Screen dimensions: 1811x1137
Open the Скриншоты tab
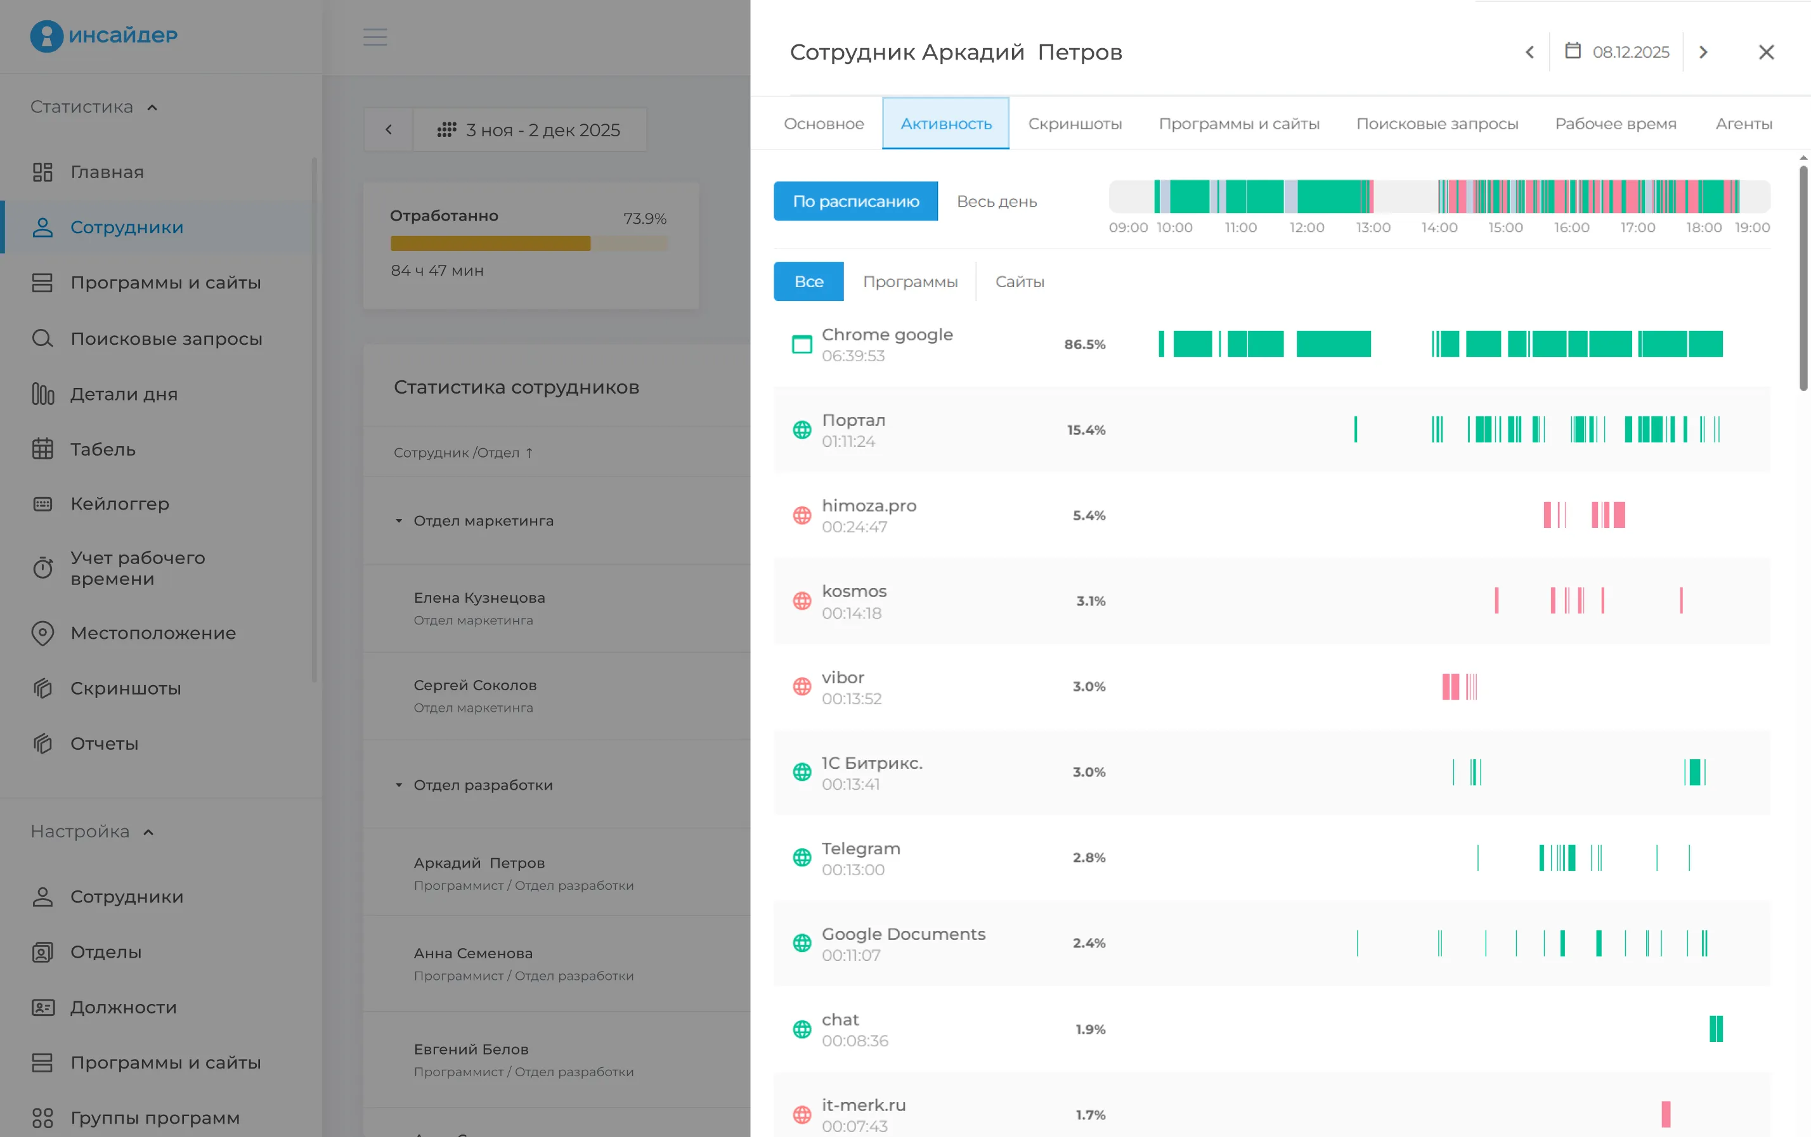click(x=1074, y=124)
